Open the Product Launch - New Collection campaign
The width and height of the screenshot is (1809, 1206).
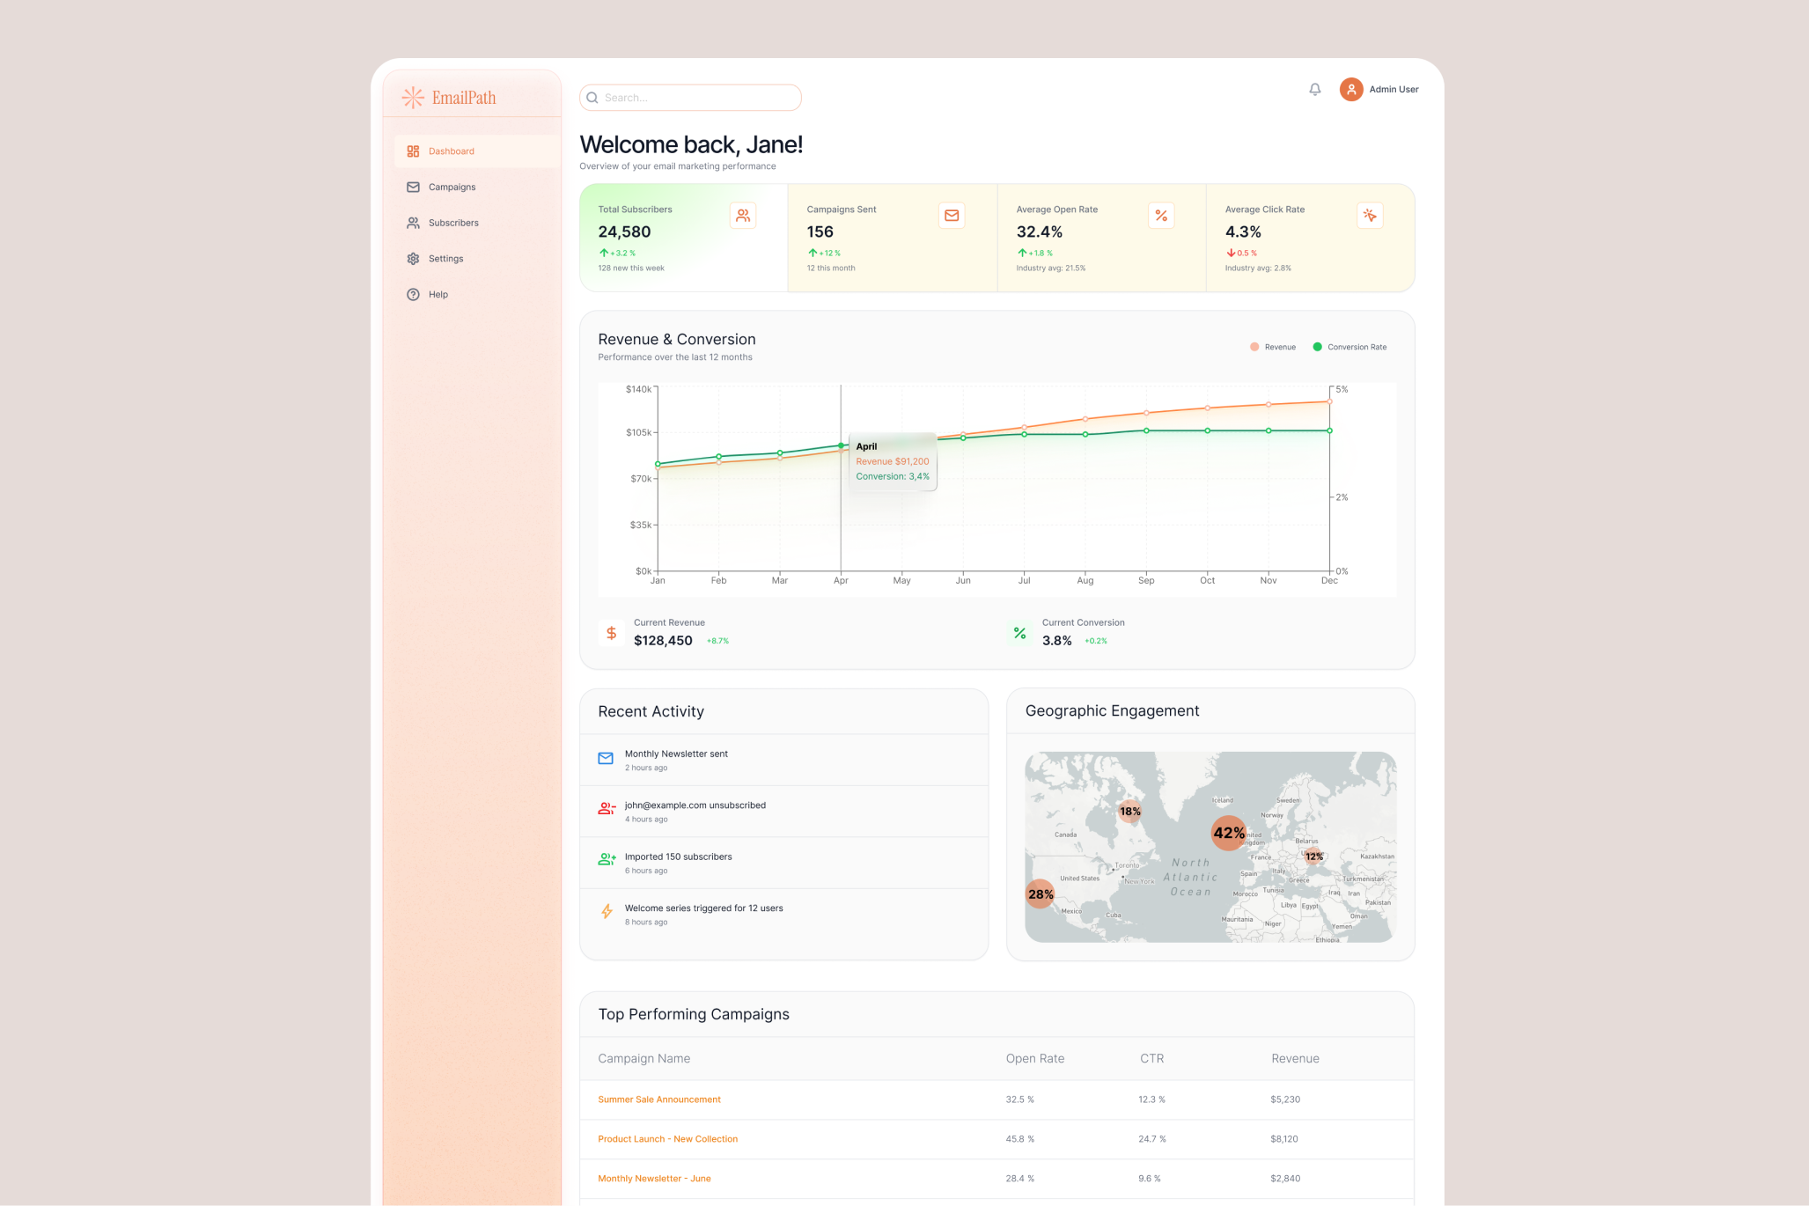coord(667,1138)
